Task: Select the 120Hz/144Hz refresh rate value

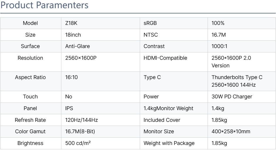Action: pyautogui.click(x=81, y=120)
